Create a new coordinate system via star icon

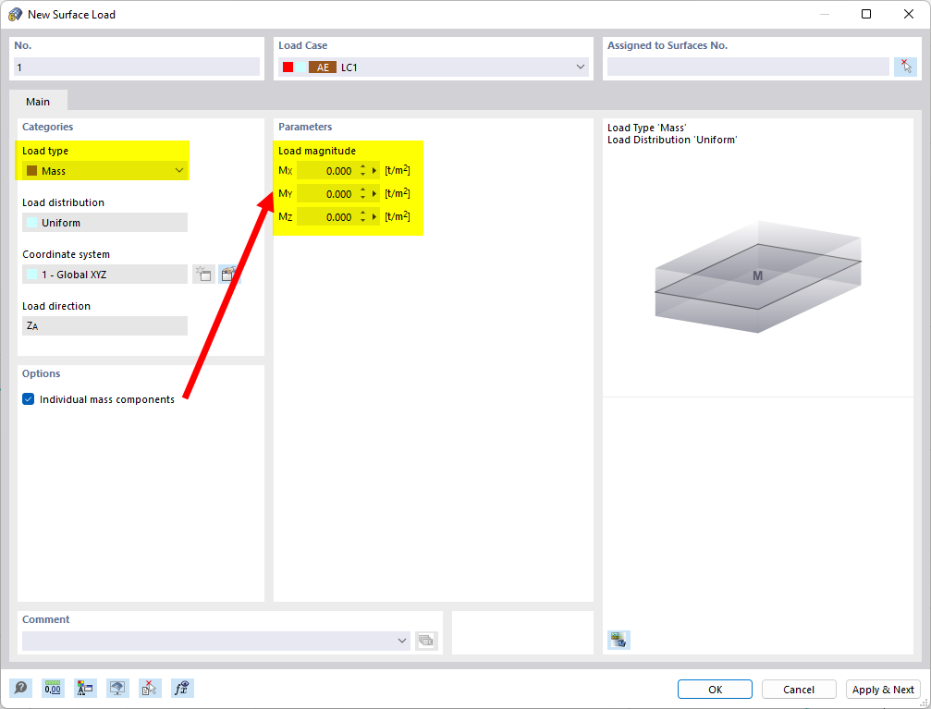[203, 274]
